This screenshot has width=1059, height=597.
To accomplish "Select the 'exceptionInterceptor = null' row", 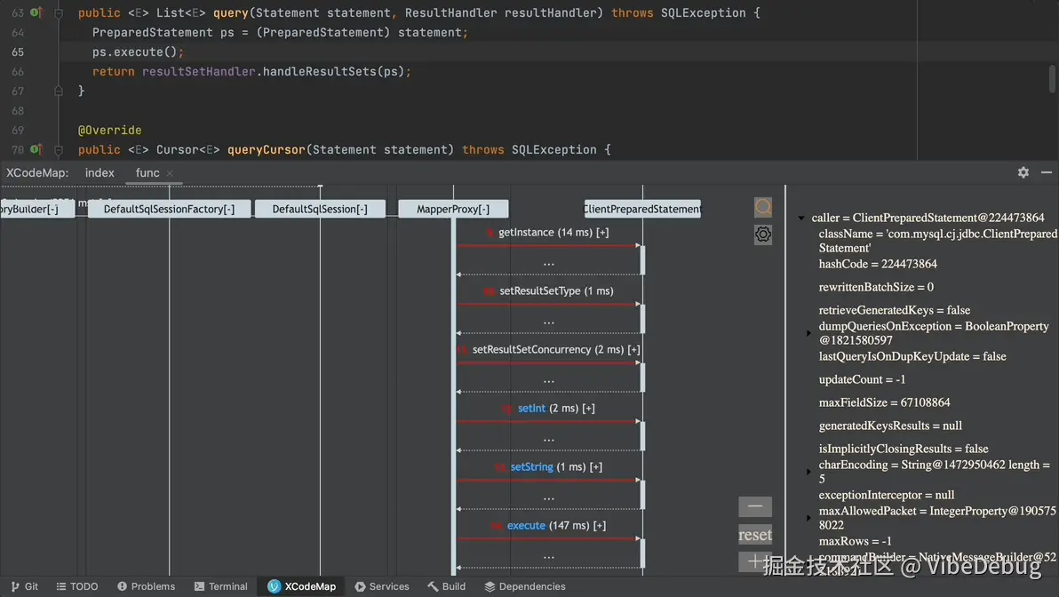I will coord(886,495).
